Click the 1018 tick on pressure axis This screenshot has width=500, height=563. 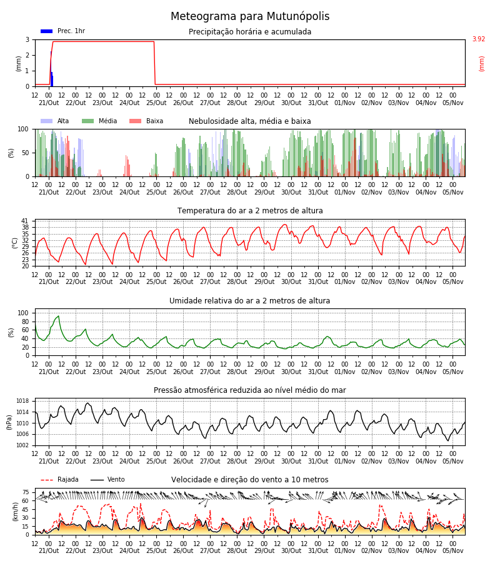tap(22, 401)
